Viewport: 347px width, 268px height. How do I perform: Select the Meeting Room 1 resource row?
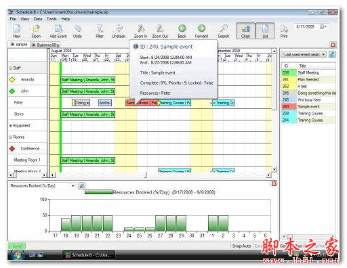click(x=27, y=160)
